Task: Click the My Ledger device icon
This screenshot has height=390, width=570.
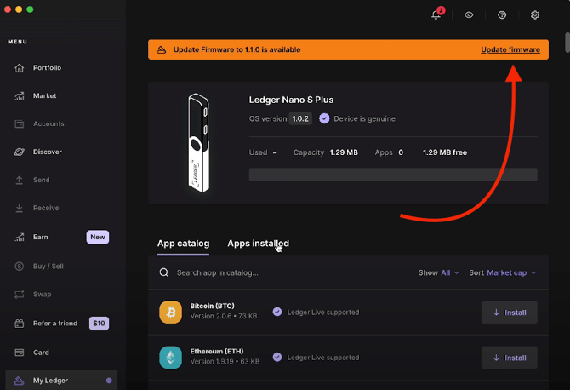Action: [x=20, y=381]
